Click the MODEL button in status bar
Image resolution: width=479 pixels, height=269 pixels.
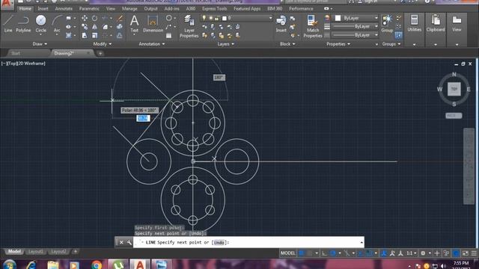[x=287, y=253]
